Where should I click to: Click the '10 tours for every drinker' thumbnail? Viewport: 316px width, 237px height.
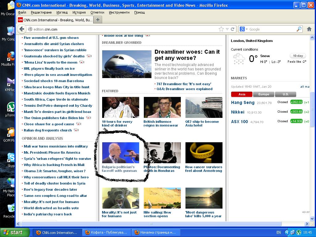(121, 107)
